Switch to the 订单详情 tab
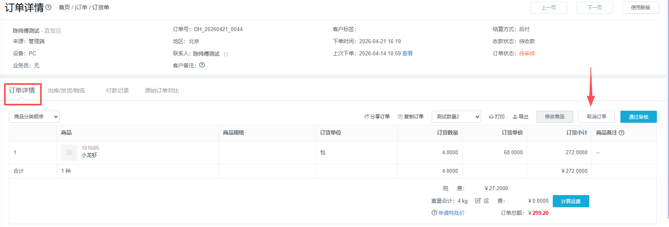Image resolution: width=669 pixels, height=227 pixels. (22, 90)
